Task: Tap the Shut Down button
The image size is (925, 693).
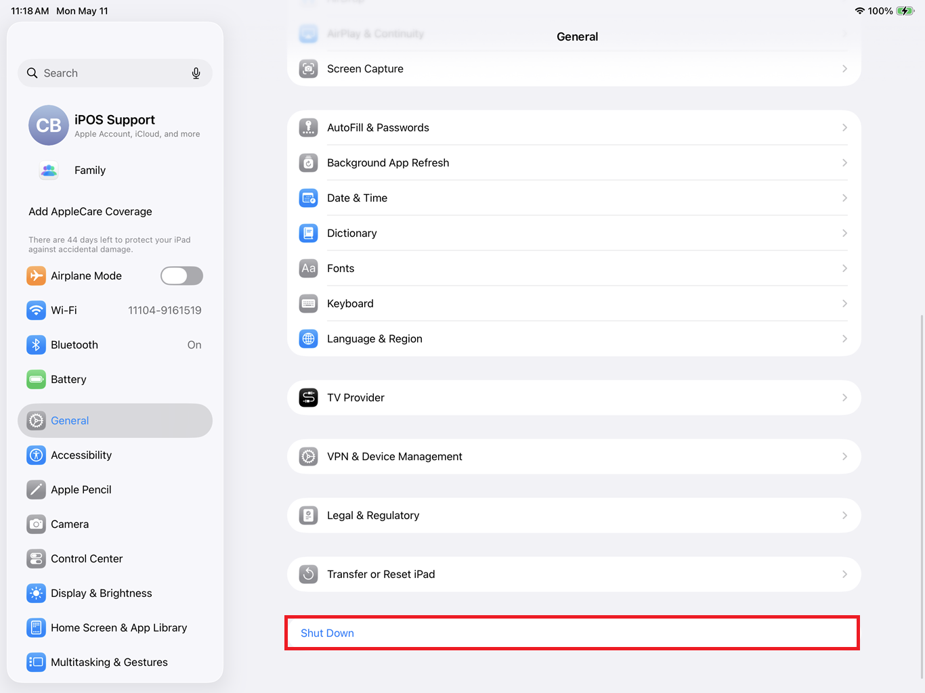Action: coord(572,633)
